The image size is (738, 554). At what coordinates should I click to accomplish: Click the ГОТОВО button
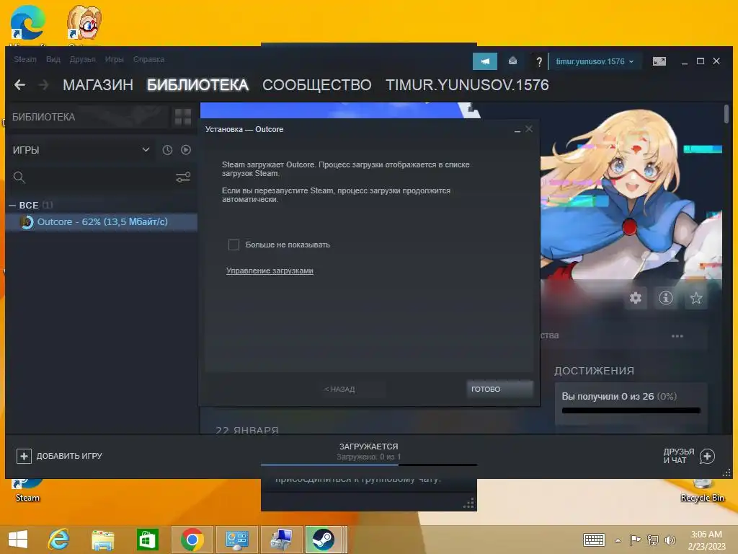pyautogui.click(x=500, y=389)
